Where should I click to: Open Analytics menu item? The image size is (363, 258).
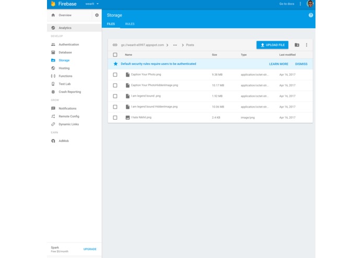74,28
